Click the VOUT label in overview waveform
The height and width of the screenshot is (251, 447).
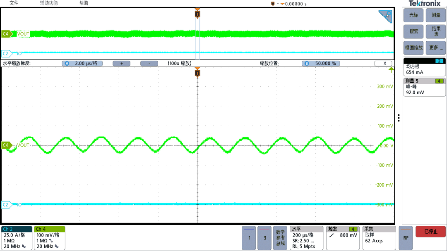[23, 34]
